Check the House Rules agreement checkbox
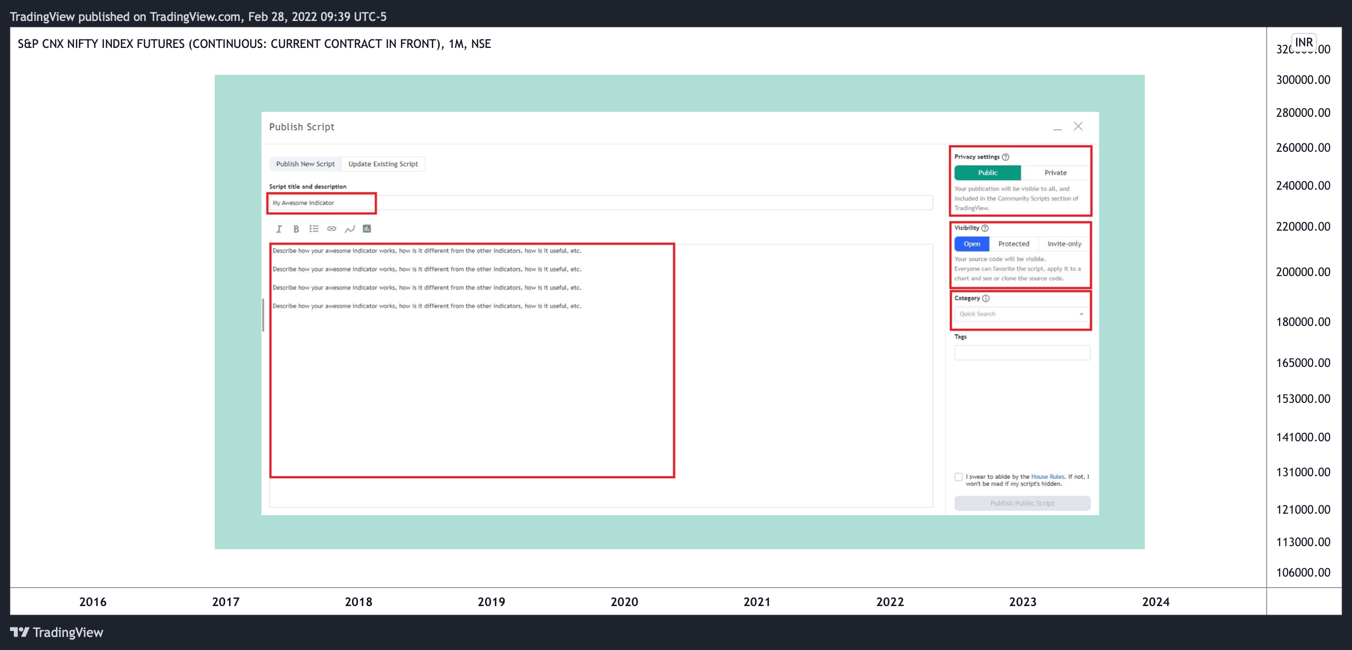Screen dimensions: 1352x650 click(x=959, y=477)
